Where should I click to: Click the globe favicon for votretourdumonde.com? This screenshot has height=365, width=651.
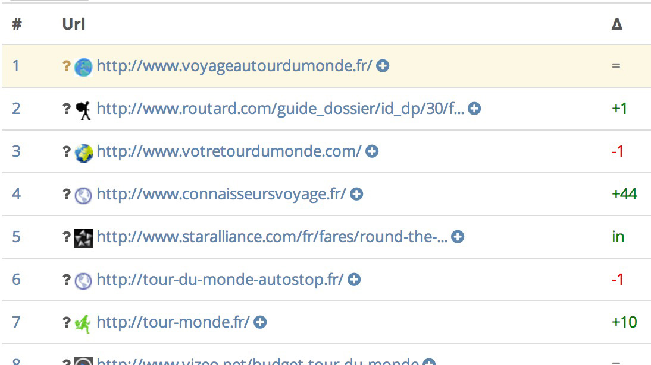click(x=84, y=153)
